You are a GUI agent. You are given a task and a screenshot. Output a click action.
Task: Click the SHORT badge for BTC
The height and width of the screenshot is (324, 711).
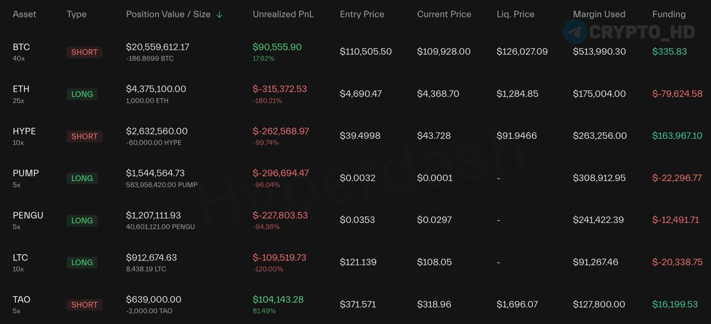tap(84, 52)
